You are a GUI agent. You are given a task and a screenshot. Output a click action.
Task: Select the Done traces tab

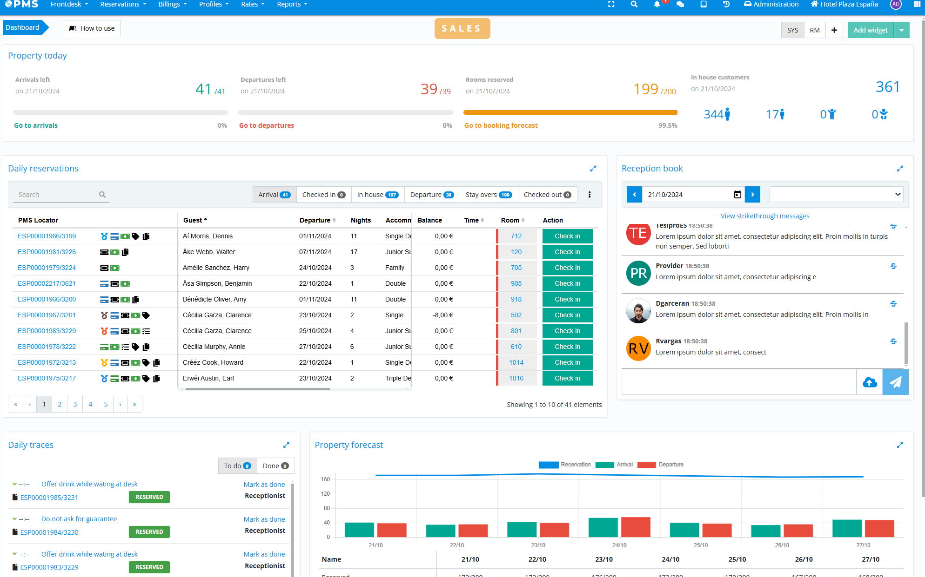click(x=275, y=466)
